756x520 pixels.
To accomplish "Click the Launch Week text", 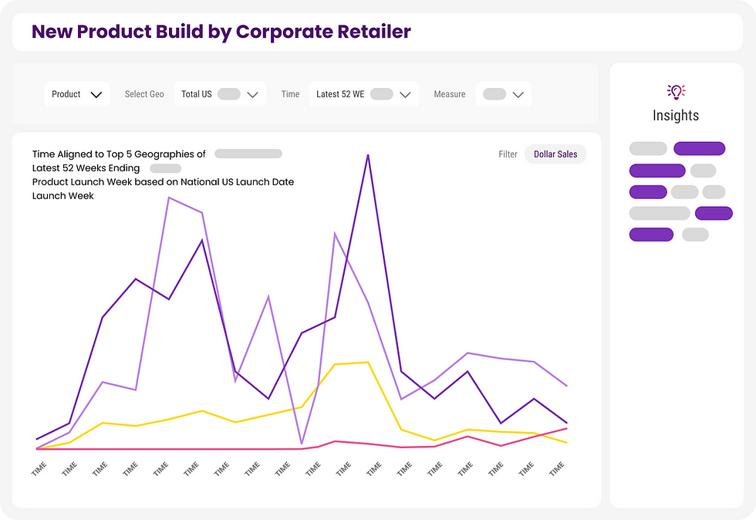I will (62, 196).
